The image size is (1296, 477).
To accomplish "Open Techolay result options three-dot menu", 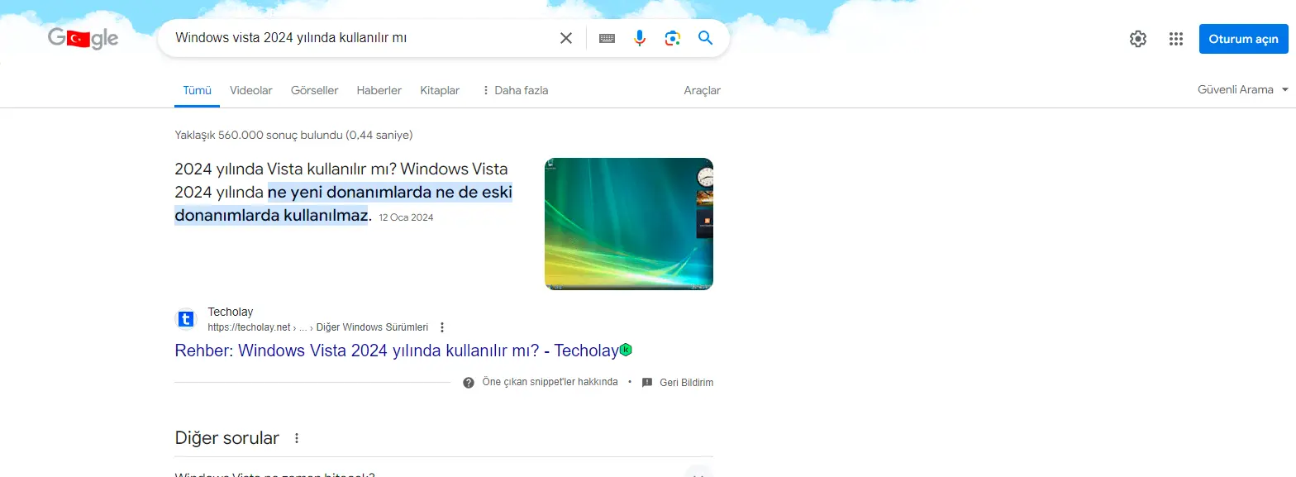I will pyautogui.click(x=442, y=327).
